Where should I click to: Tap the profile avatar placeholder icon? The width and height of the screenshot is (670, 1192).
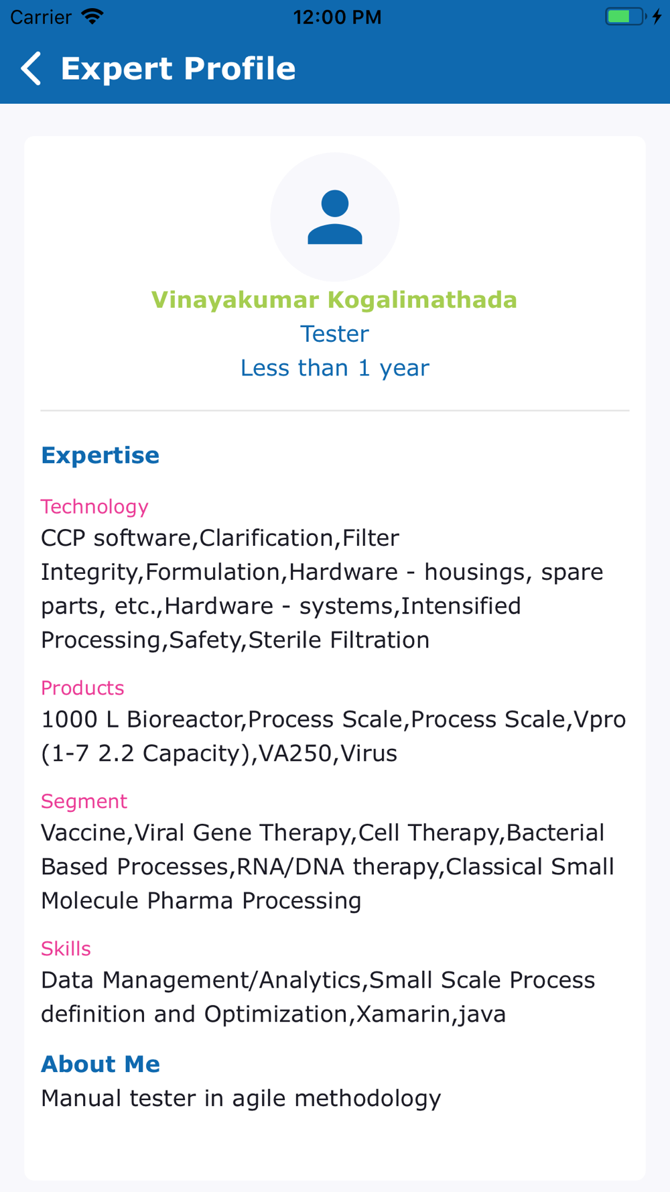[335, 217]
